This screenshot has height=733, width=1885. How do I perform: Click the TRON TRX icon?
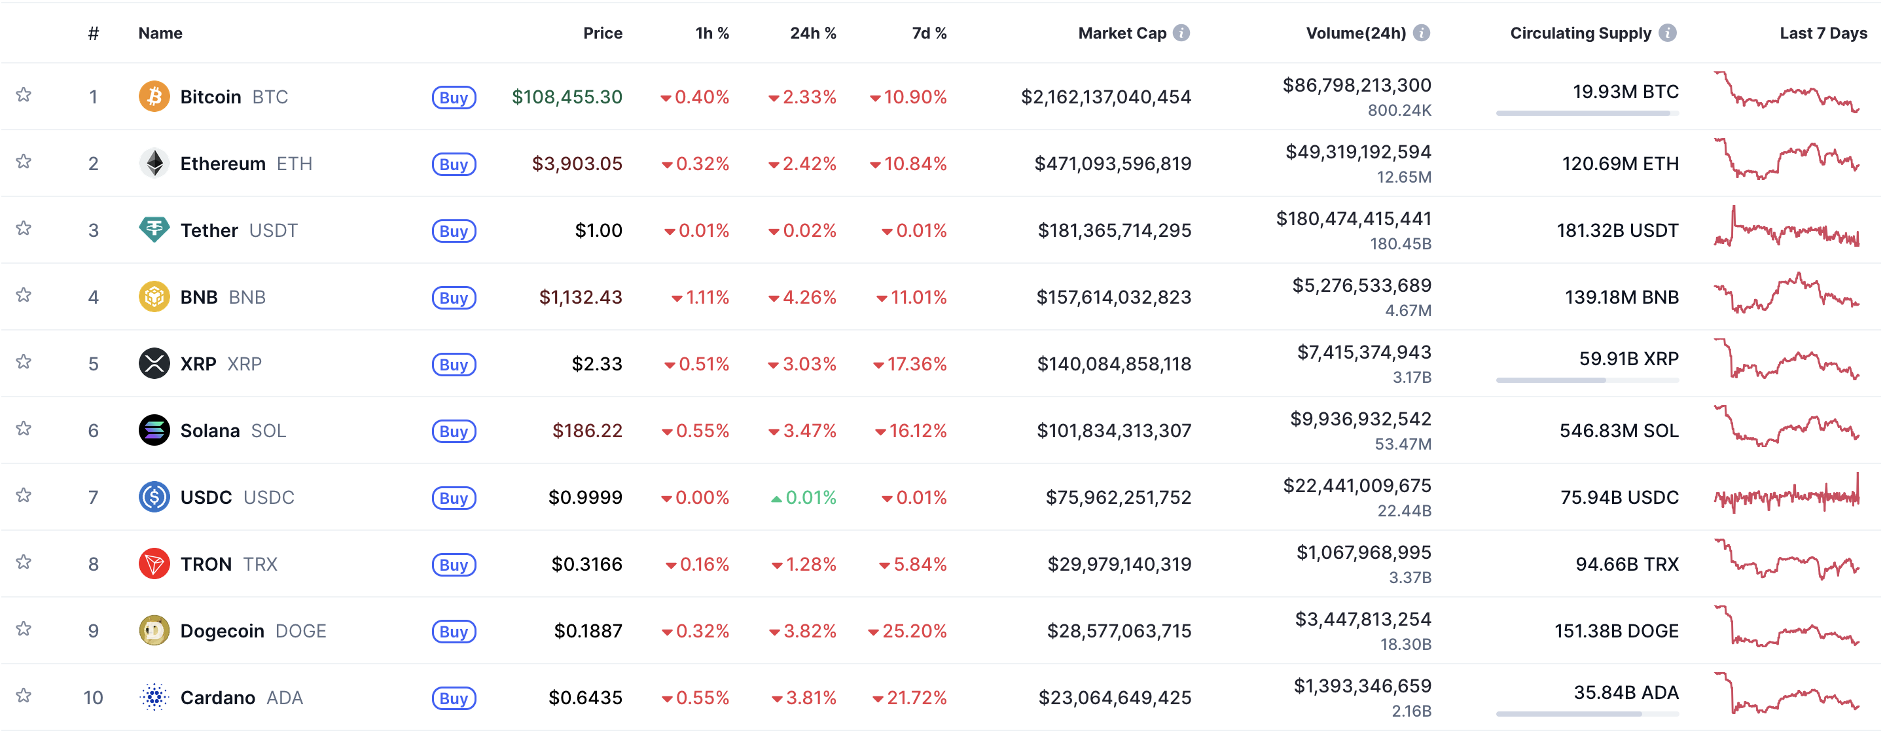[154, 564]
